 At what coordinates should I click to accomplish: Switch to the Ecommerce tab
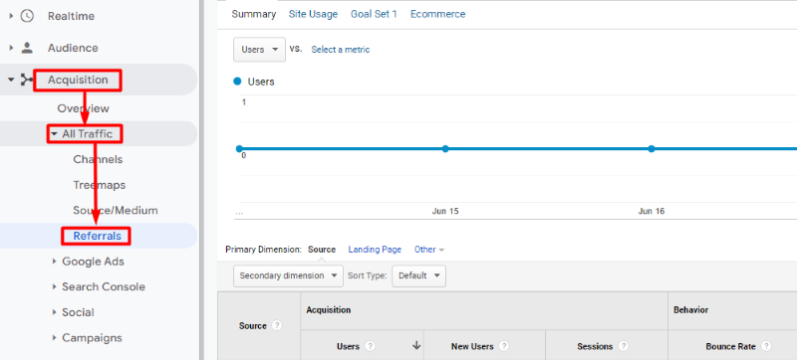[437, 14]
